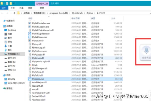Sort by the 大小 column header
This screenshot has height=101, width=151.
pos(113,18)
